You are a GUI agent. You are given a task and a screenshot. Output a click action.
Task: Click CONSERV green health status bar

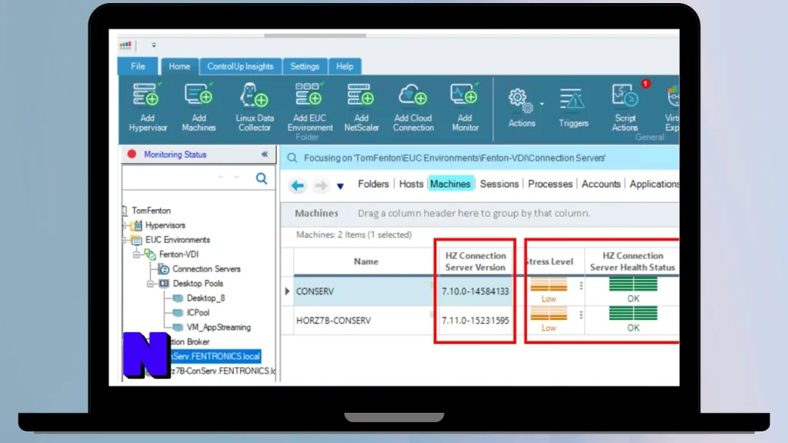coord(633,285)
